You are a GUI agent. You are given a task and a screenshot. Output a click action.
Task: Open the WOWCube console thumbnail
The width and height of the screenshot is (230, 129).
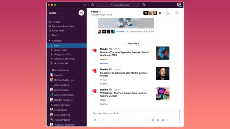(163, 94)
